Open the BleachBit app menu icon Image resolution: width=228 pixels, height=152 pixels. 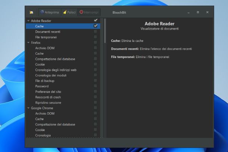tap(31, 12)
